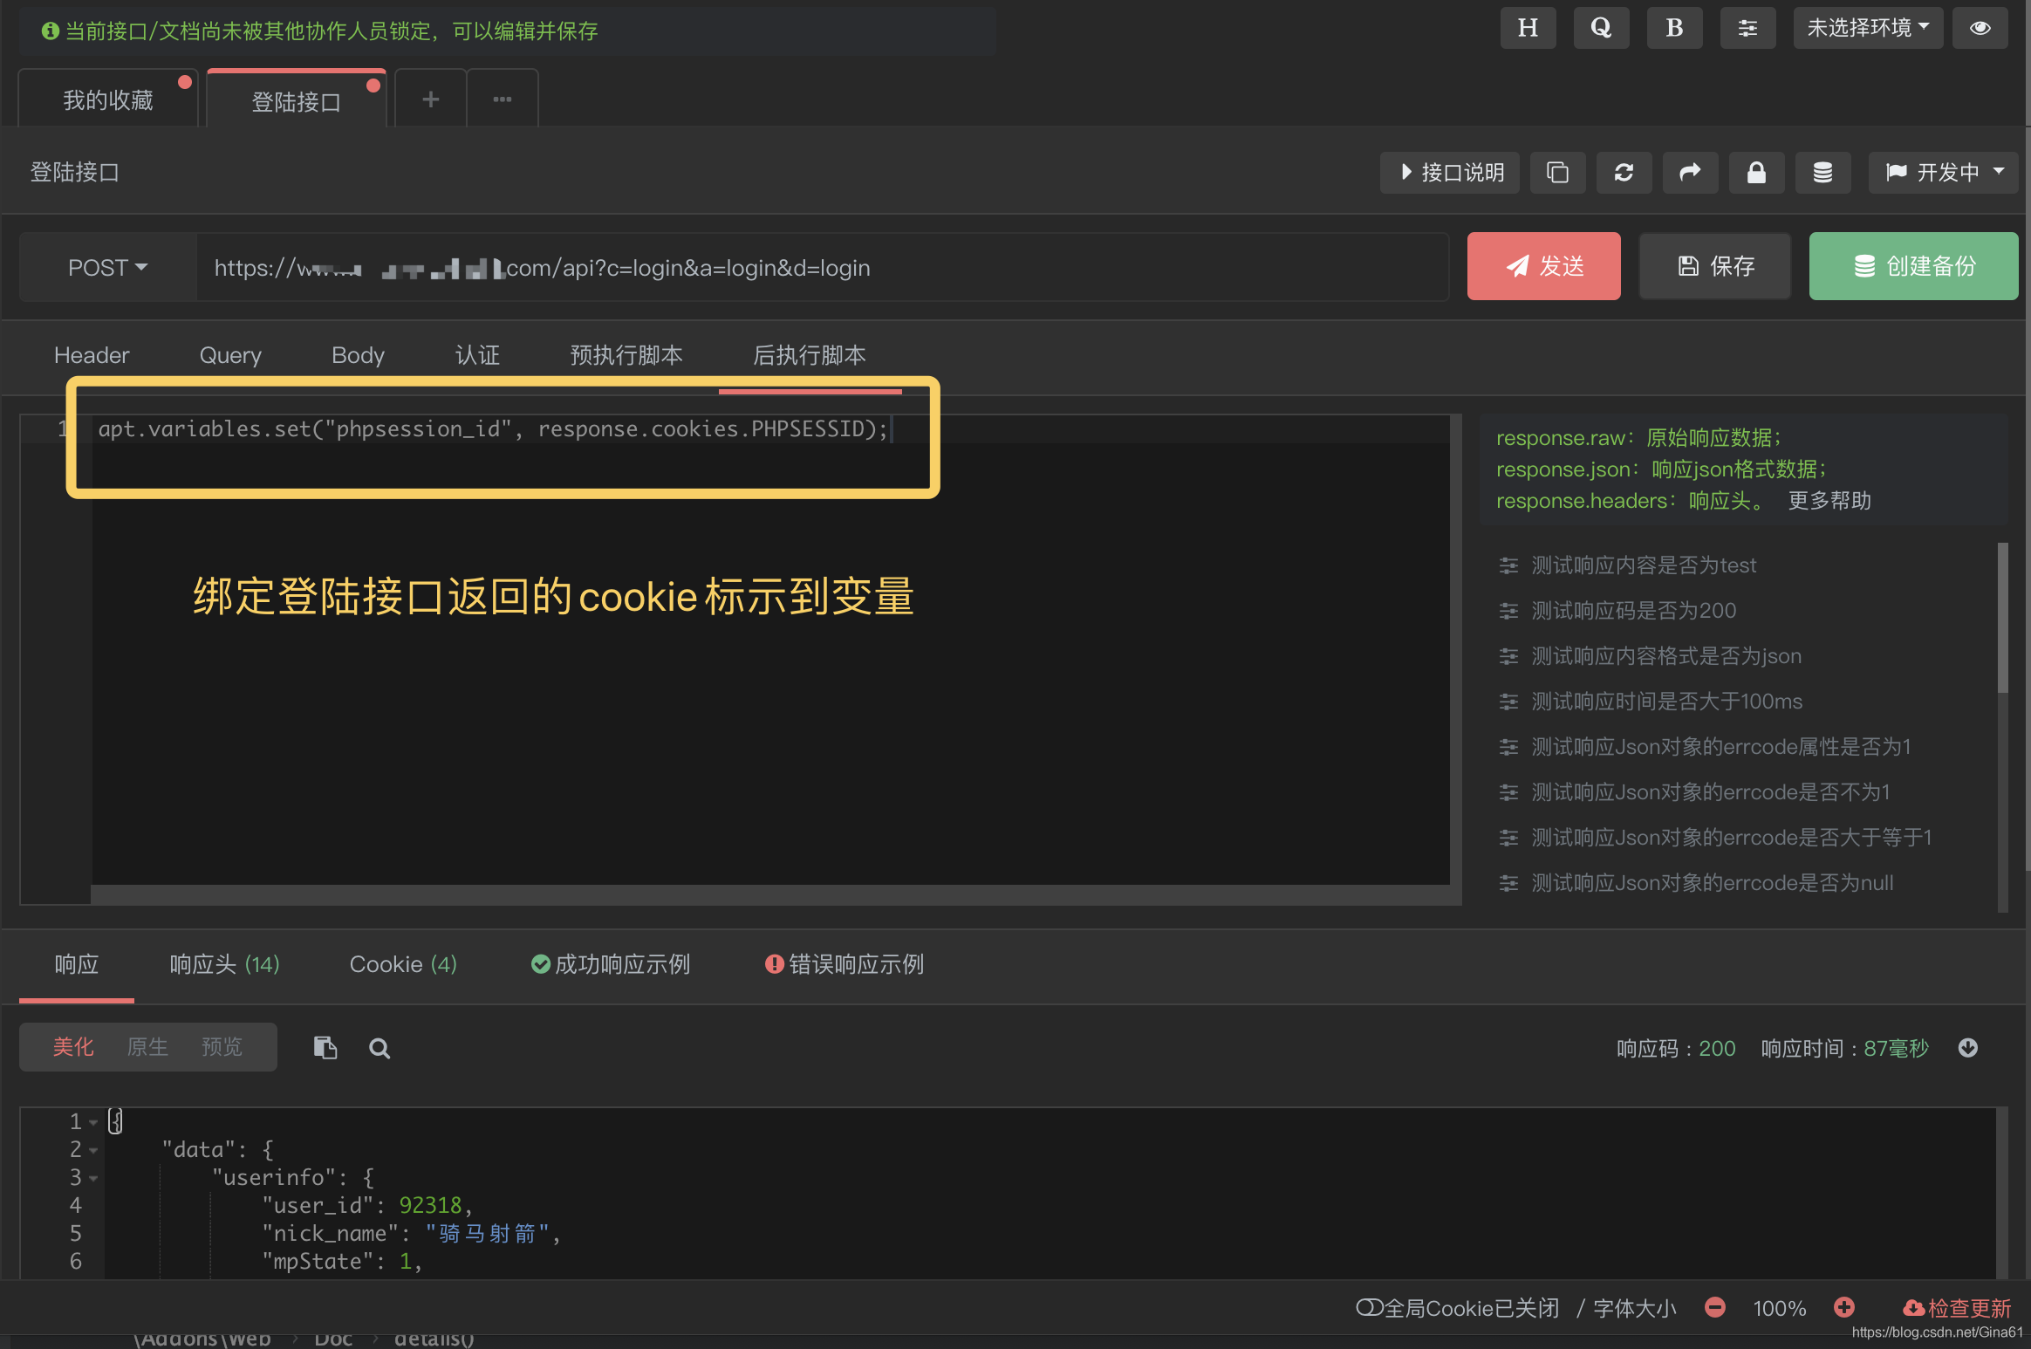Image resolution: width=2031 pixels, height=1349 pixels.
Task: Click the search response magnifier icon
Action: click(x=380, y=1048)
